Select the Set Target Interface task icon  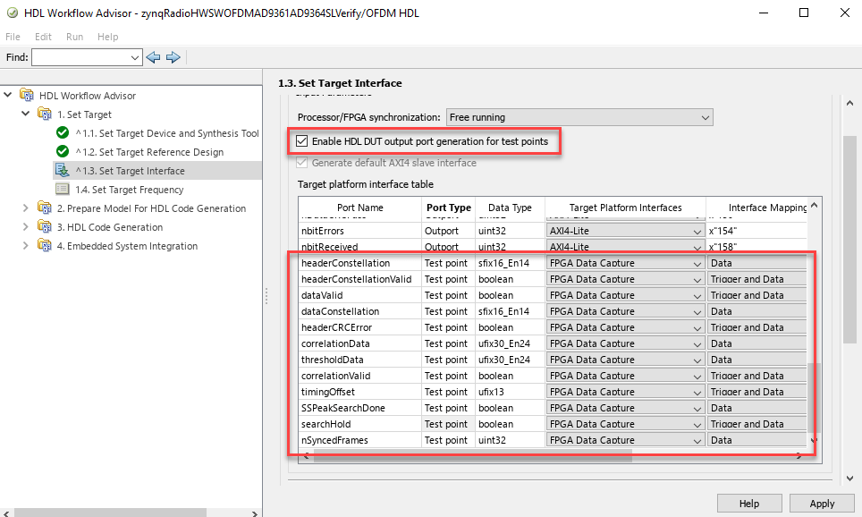click(x=62, y=170)
